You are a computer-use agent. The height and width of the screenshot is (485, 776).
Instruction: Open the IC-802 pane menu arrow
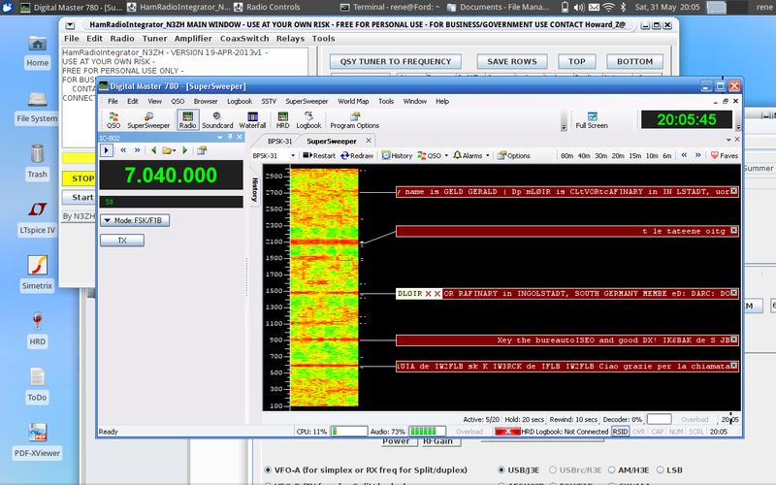point(220,137)
